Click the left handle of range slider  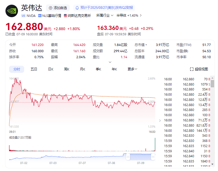[128, 157]
